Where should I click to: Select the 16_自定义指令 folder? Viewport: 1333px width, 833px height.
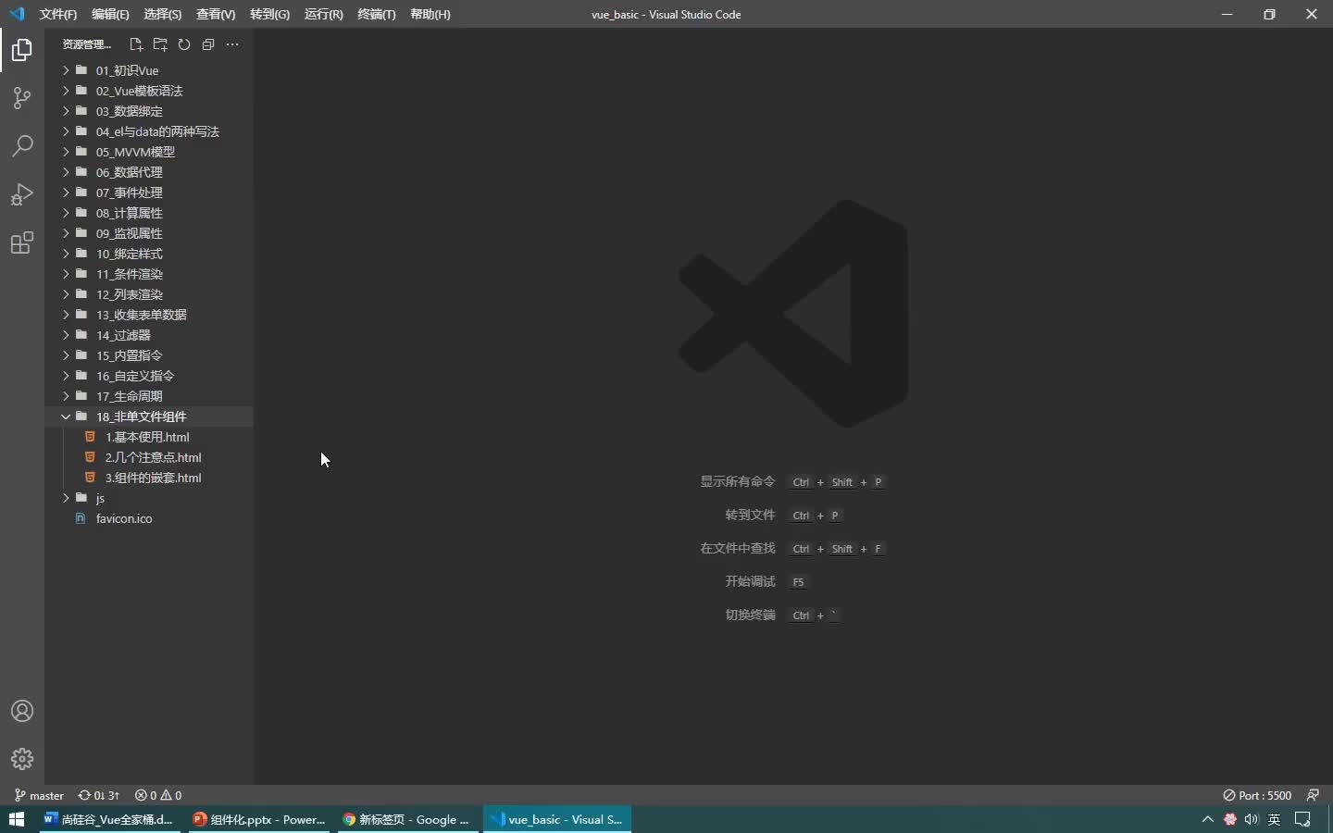[149, 376]
